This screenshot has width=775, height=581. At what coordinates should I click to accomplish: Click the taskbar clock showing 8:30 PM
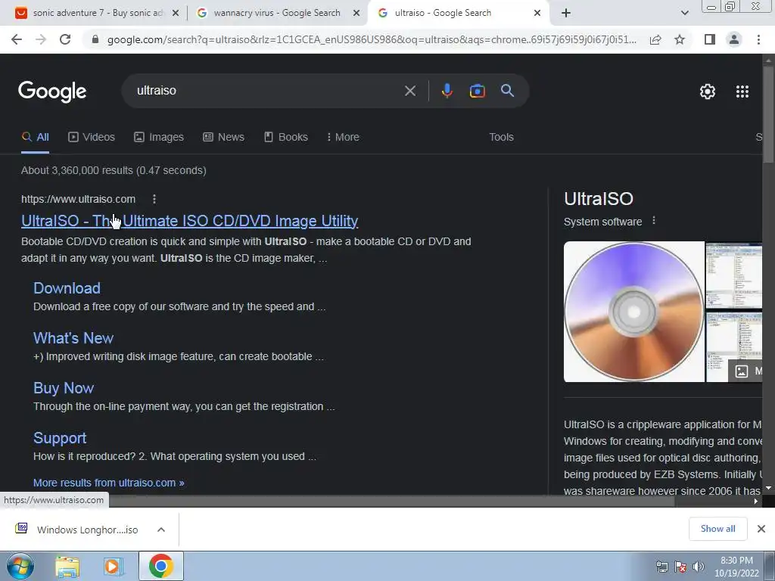point(736,567)
